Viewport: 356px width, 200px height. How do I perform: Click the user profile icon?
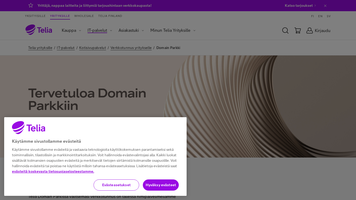[310, 30]
